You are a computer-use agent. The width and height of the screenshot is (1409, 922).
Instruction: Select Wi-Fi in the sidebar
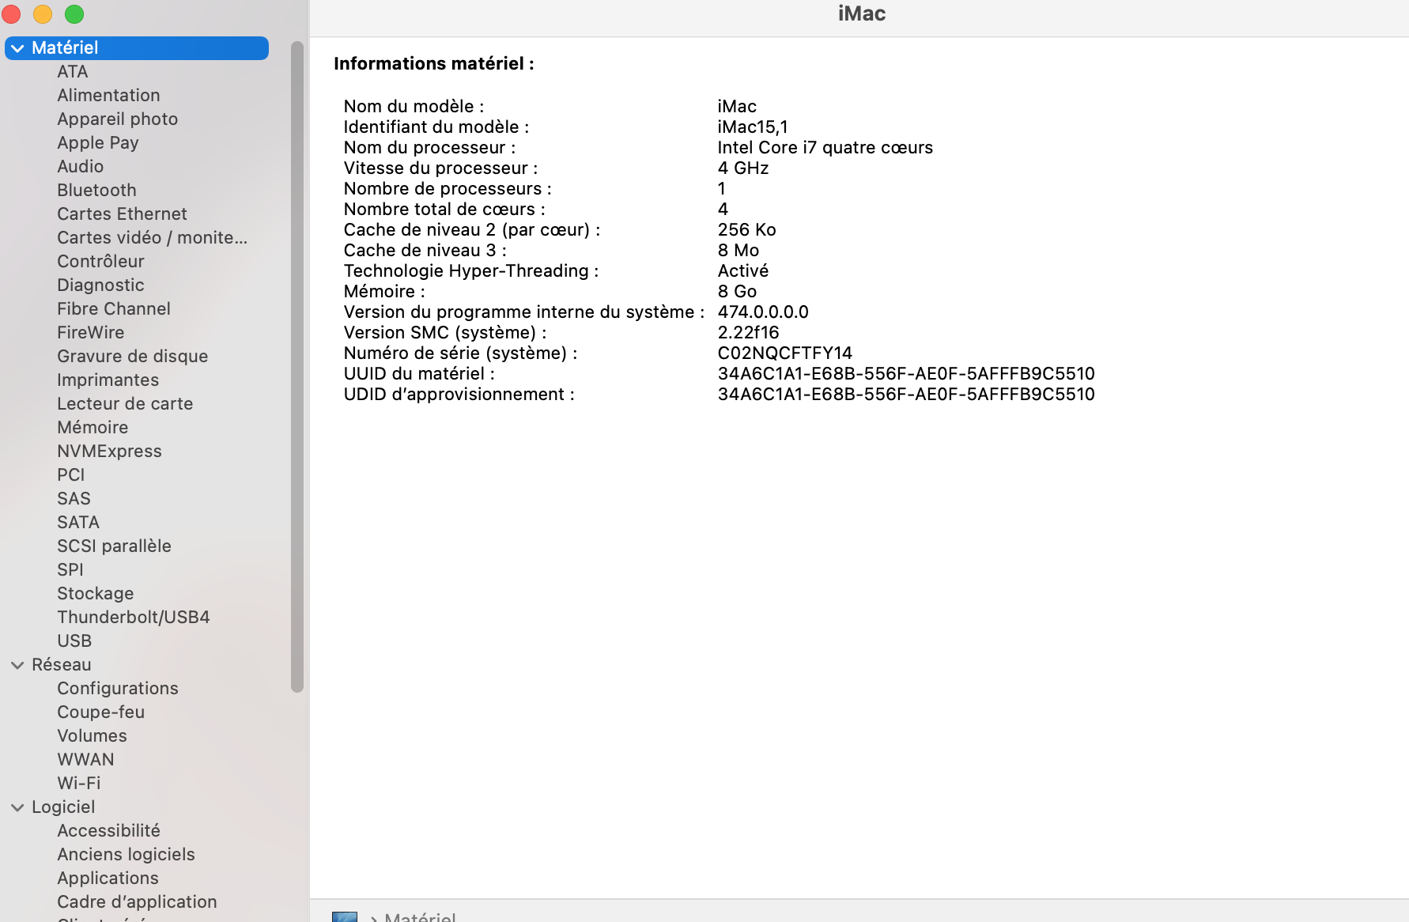pyautogui.click(x=79, y=784)
